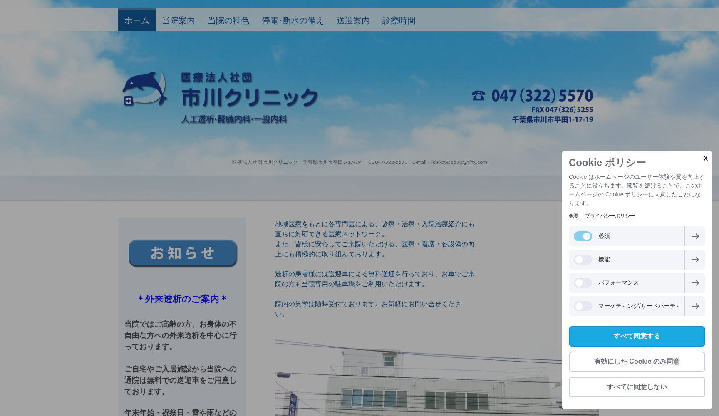Image resolution: width=719 pixels, height=416 pixels.
Task: Open the 停電・断水の備え page
Action: point(293,20)
